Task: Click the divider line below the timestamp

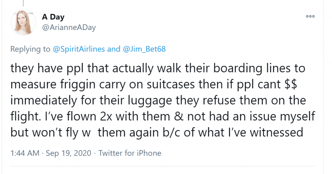Action: click(x=163, y=166)
